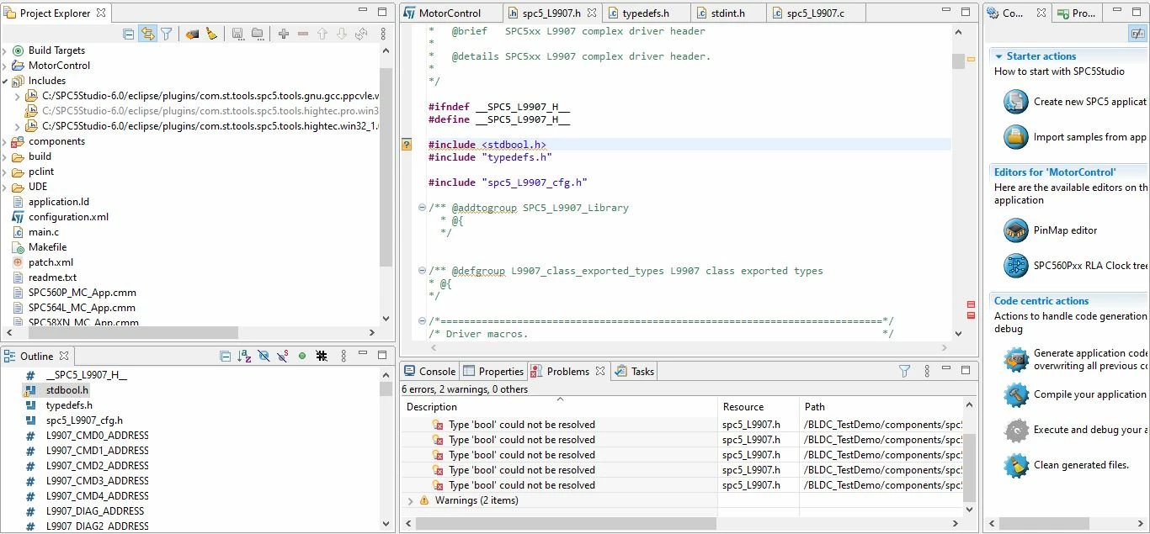Collapse the addtogroup comment fold
Viewport: 1150px width, 534px height.
422,208
